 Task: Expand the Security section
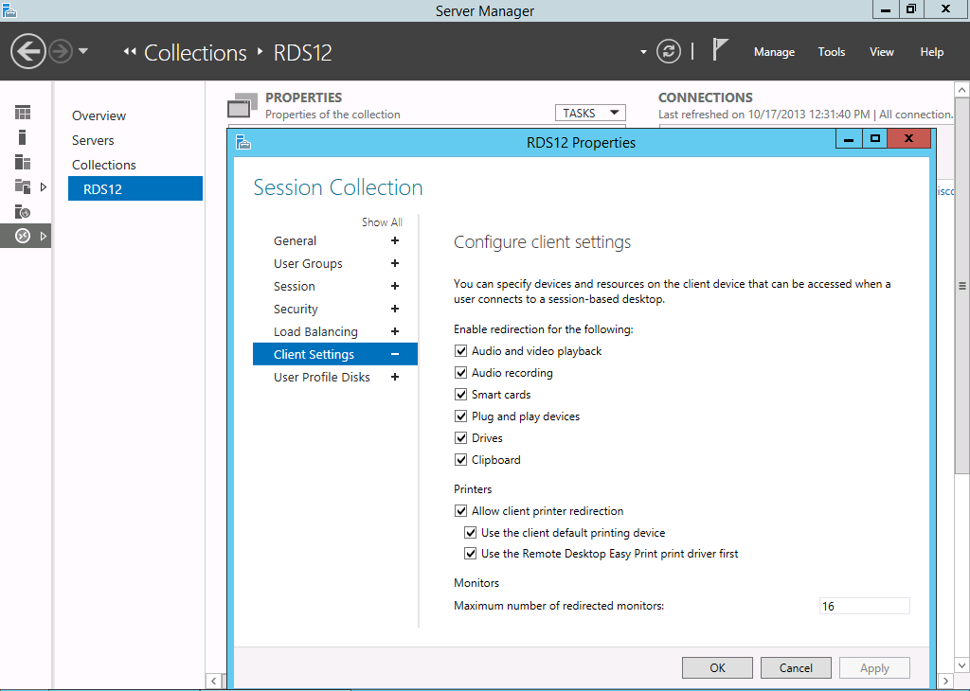click(x=395, y=309)
